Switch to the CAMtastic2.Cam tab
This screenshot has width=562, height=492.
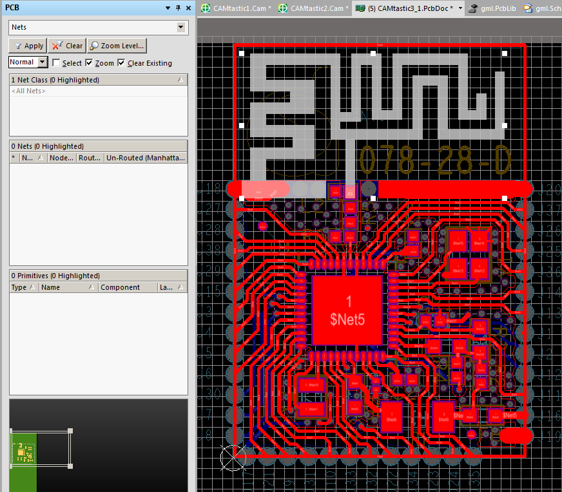[x=313, y=8]
